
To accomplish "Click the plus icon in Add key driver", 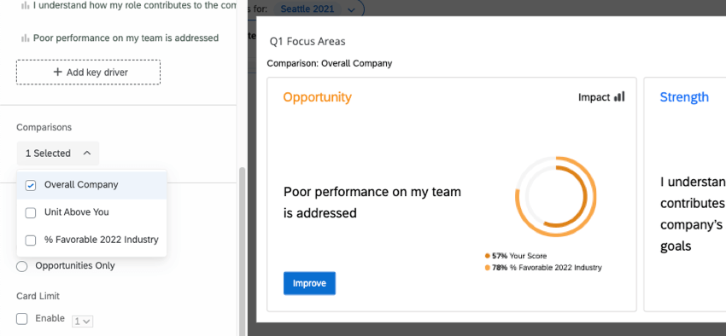I will (58, 72).
